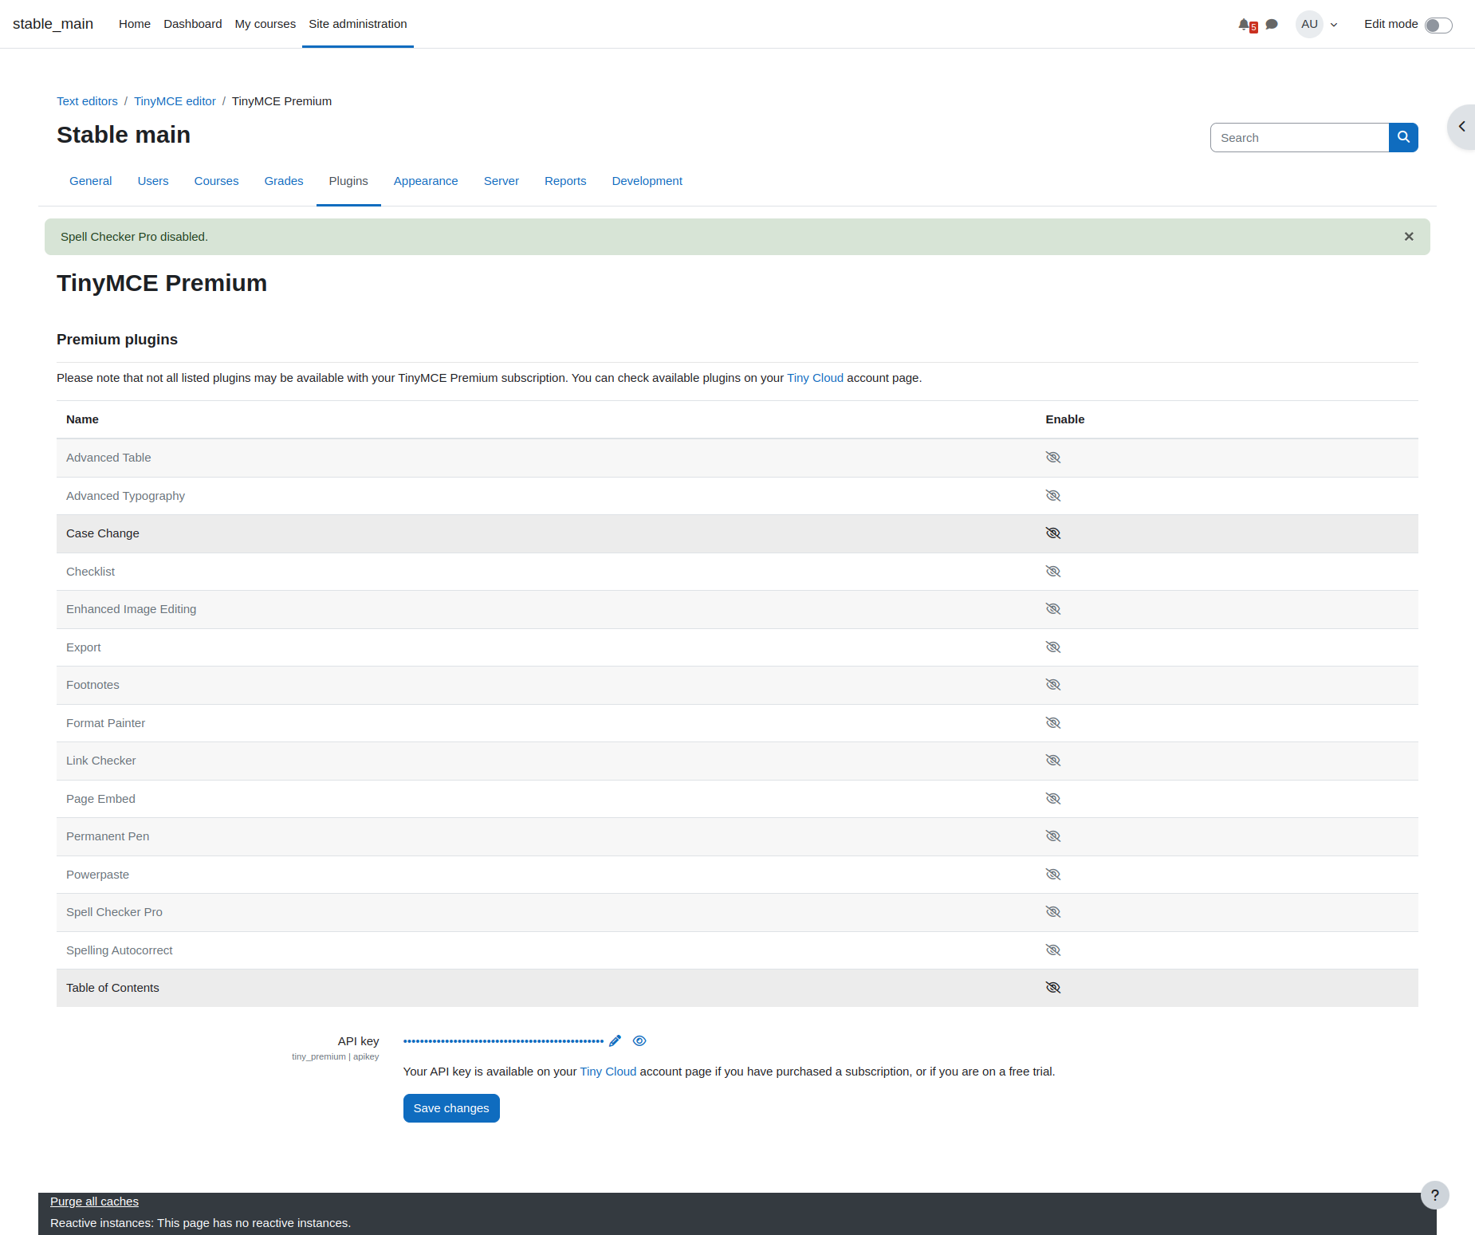This screenshot has width=1475, height=1235.
Task: Click the Enhanced Image Editing row name
Action: [131, 609]
